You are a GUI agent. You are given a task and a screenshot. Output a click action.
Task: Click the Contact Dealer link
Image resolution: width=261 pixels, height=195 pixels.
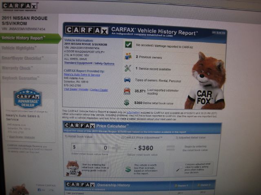pyautogui.click(x=99, y=89)
